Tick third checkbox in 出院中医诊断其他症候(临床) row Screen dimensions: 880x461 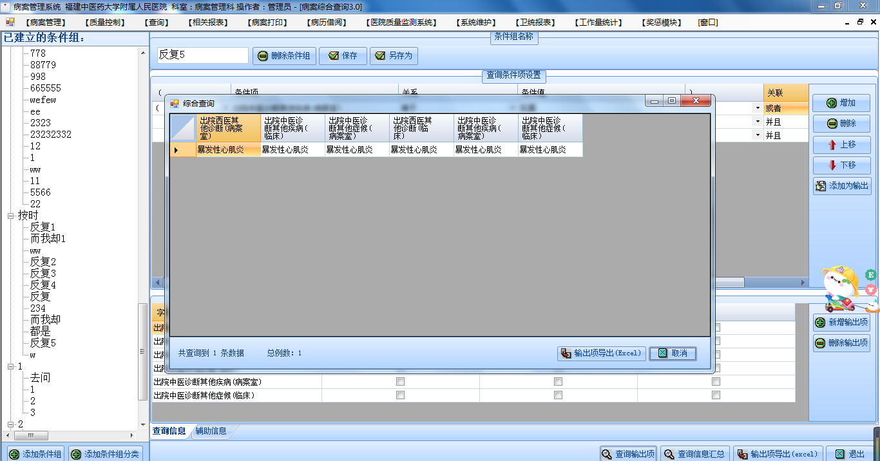[716, 395]
